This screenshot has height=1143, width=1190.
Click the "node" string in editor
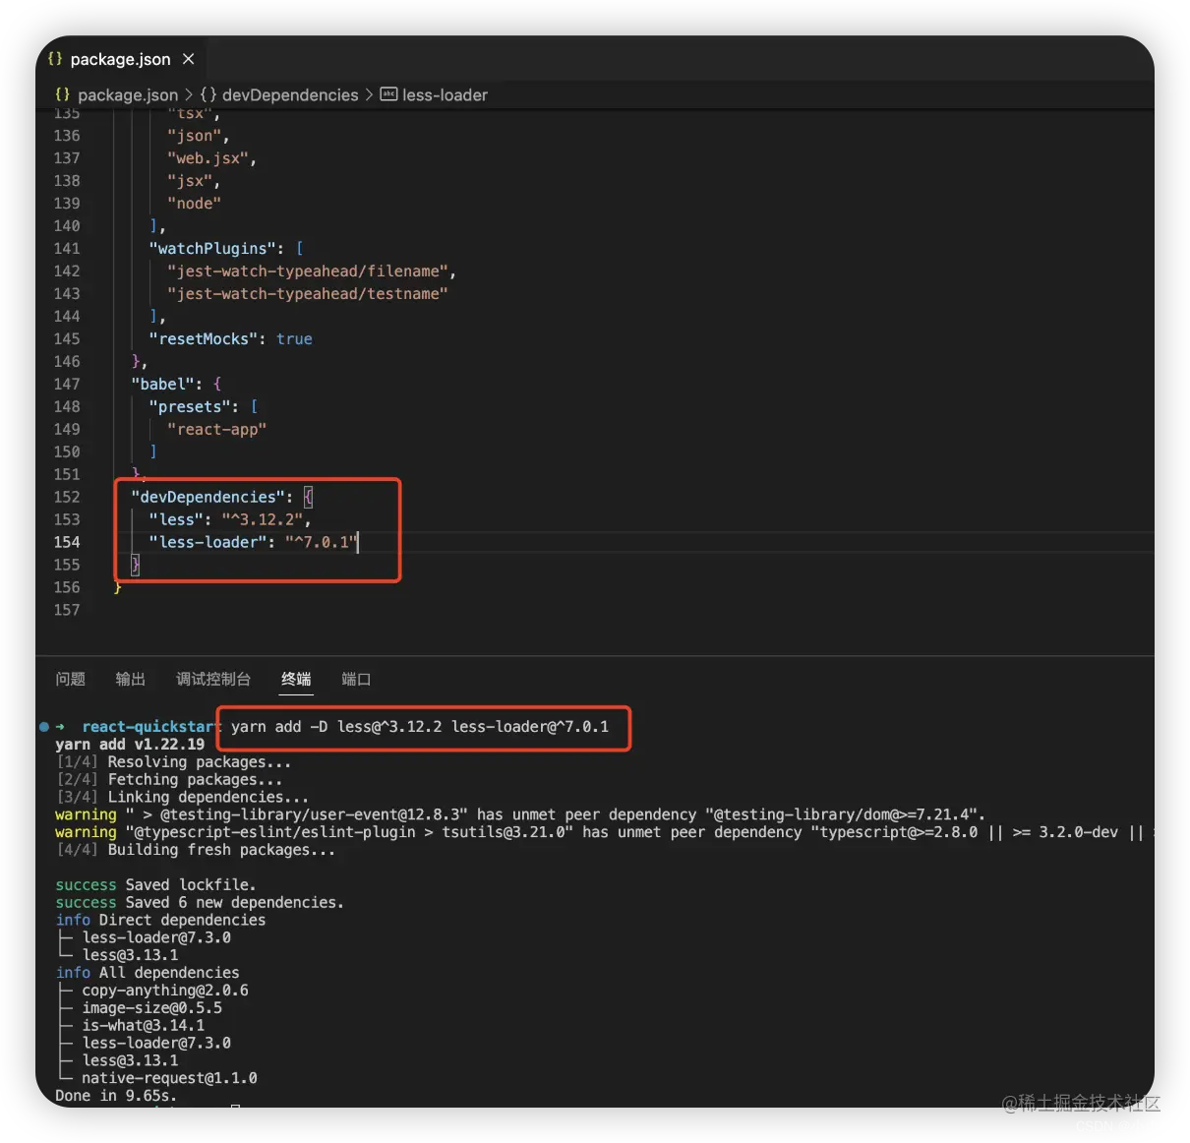pyautogui.click(x=194, y=203)
